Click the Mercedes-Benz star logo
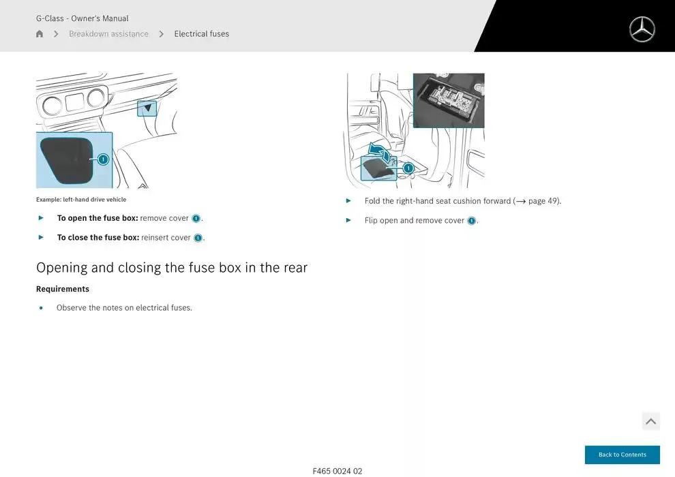Viewport: 675px width, 477px height. [642, 29]
